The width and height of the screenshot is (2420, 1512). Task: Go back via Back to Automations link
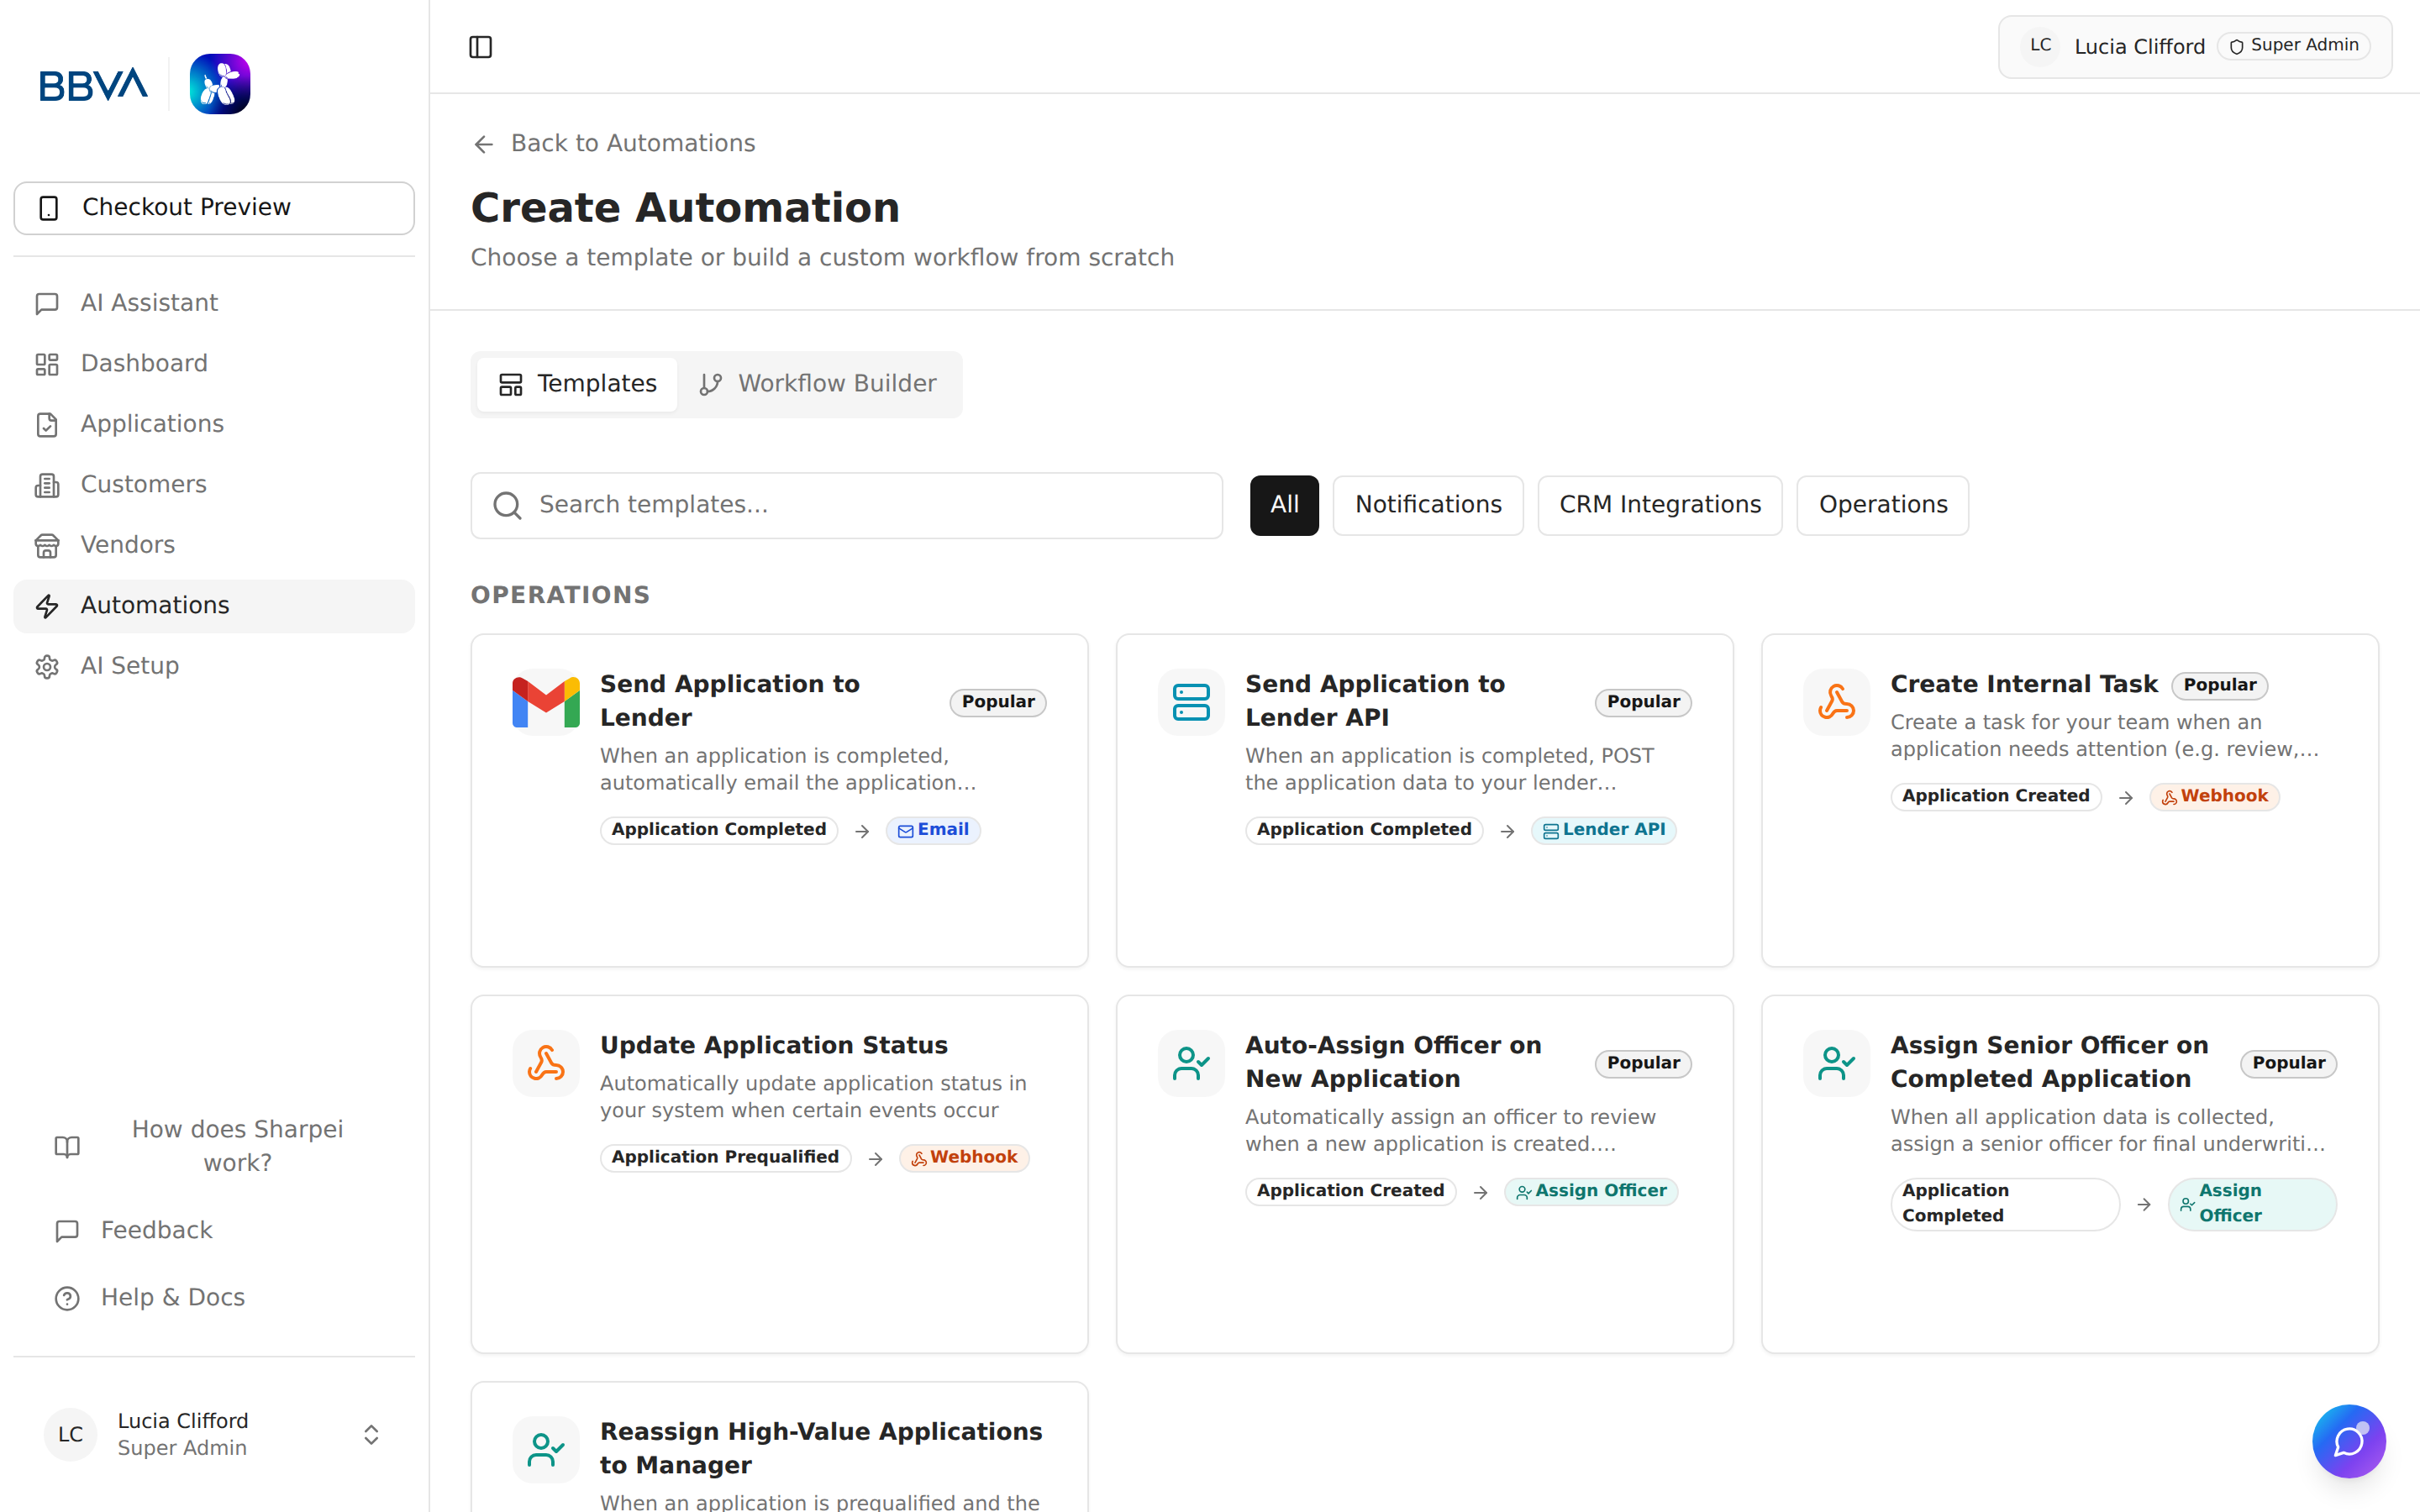click(613, 143)
